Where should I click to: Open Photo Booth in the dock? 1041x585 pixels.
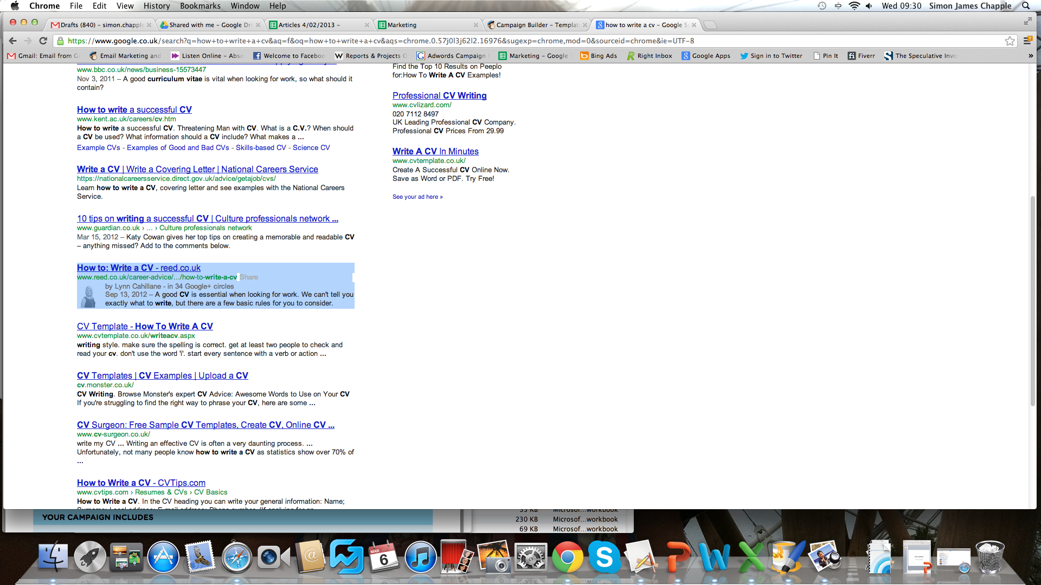tap(457, 557)
